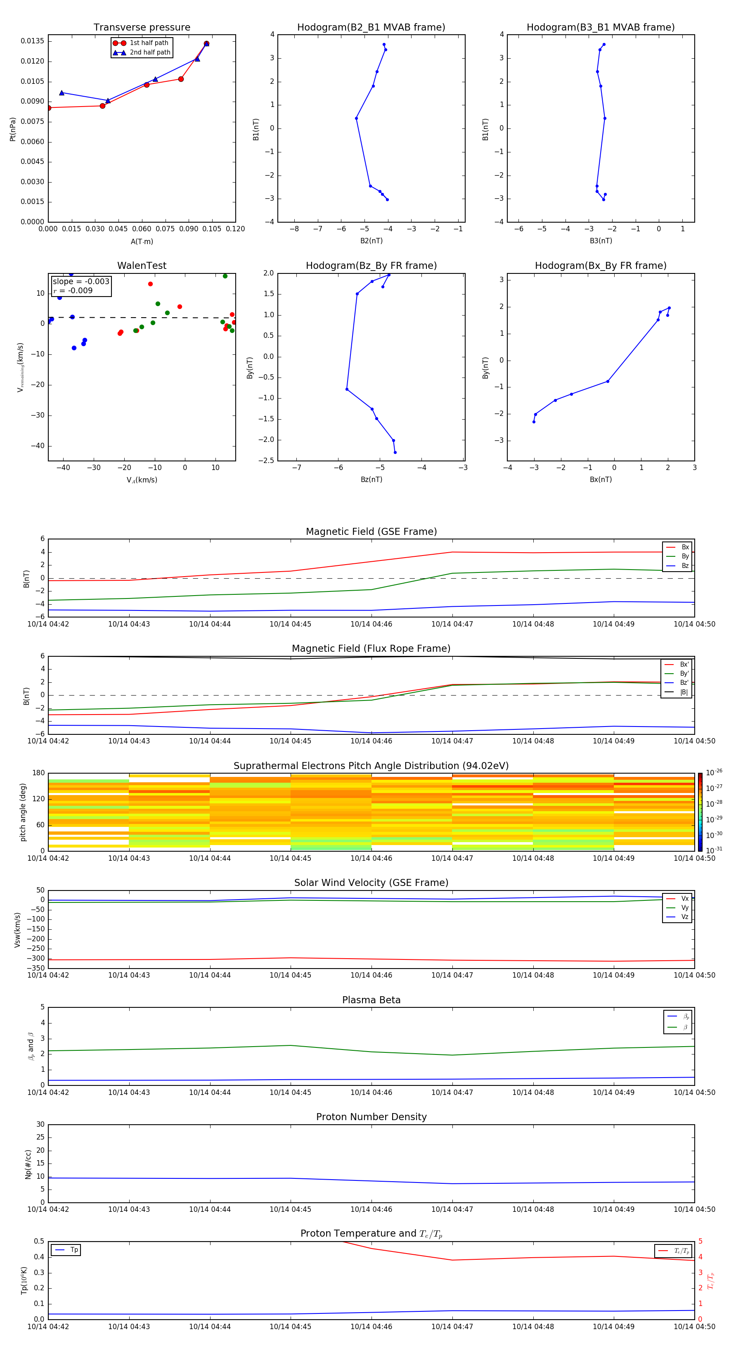This screenshot has height=1363, width=743.
Task: Click '10/14 04:50' tick under temperature plot
Action: point(694,1327)
